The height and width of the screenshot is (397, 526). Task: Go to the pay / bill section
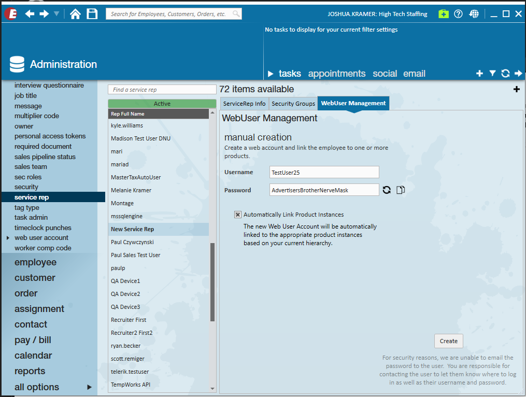tap(33, 340)
